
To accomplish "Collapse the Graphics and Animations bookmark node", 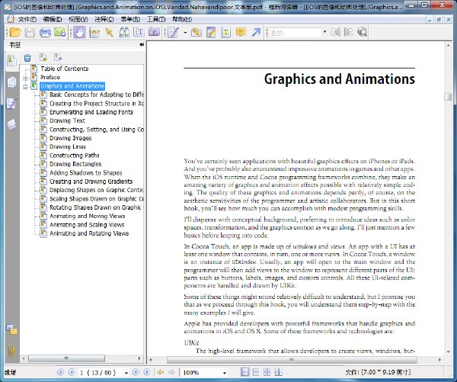I will point(25,87).
